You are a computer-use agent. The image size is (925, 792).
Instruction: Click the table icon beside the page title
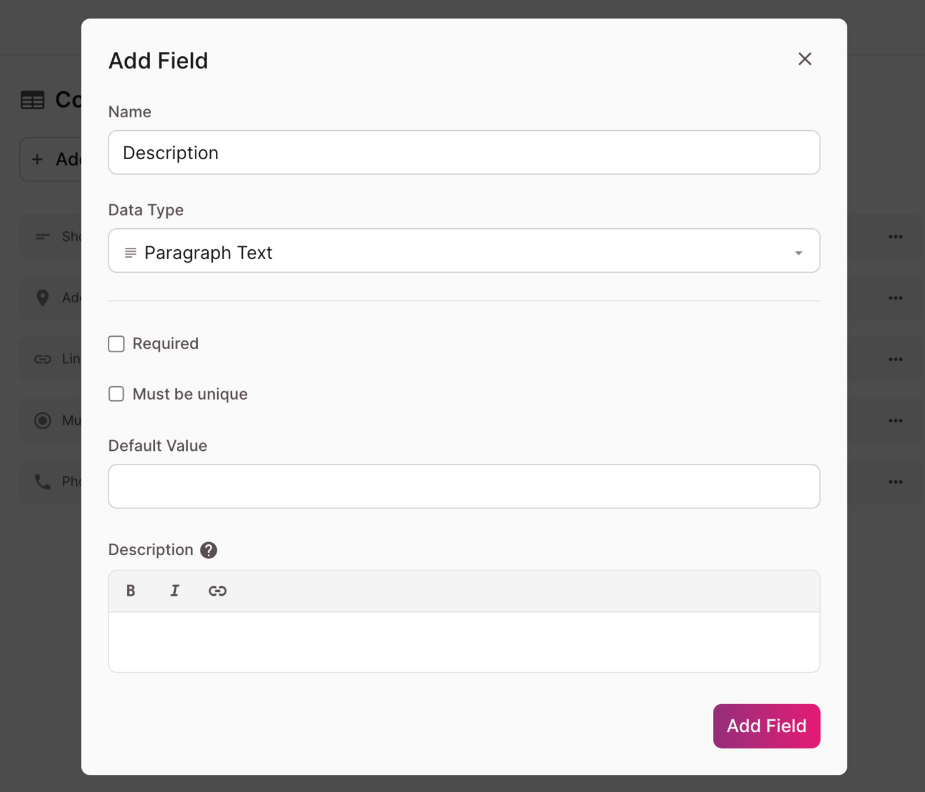pyautogui.click(x=33, y=100)
